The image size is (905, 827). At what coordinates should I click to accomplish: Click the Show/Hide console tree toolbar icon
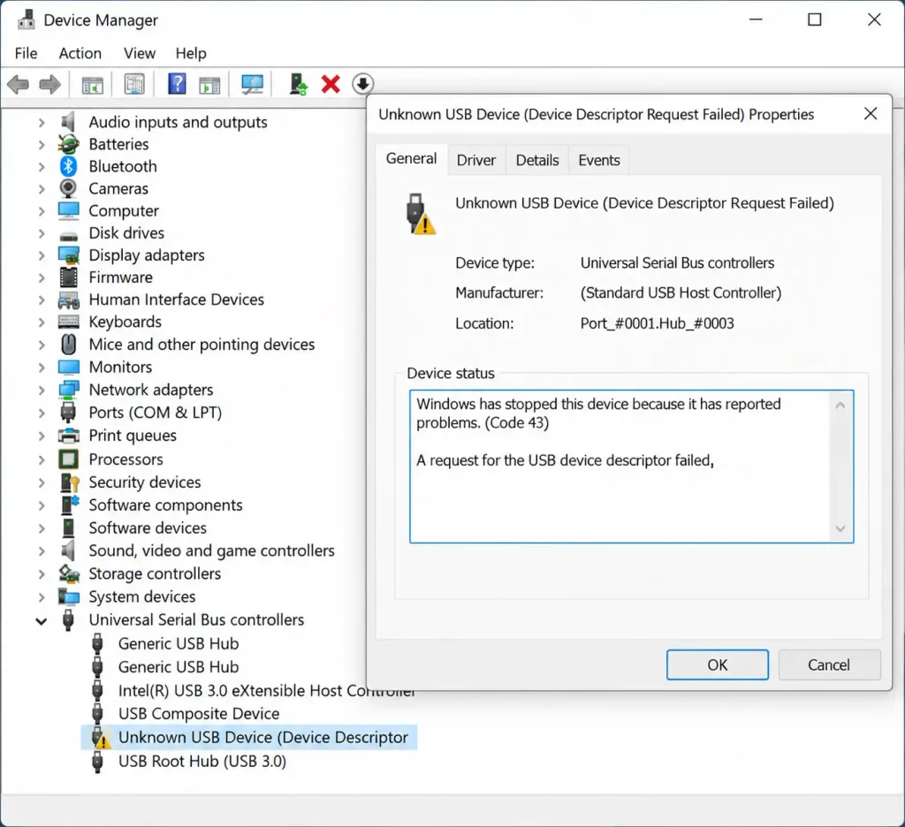[92, 84]
